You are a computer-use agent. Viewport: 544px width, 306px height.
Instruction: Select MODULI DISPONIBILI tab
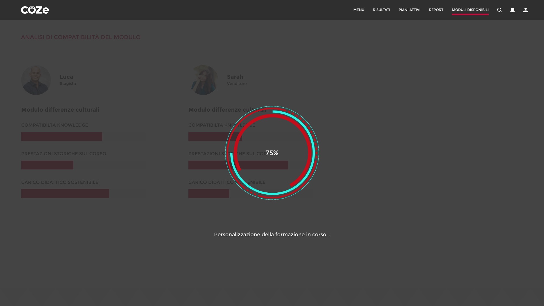point(470,10)
